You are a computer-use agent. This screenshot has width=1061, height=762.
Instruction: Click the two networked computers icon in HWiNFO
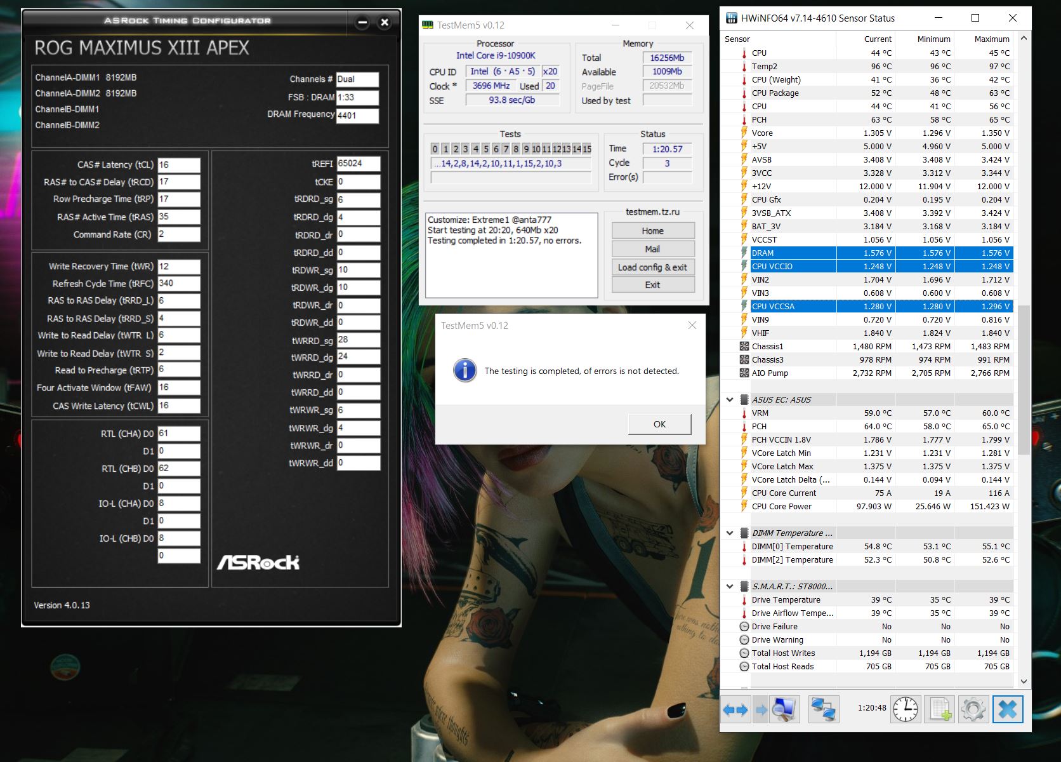point(823,709)
